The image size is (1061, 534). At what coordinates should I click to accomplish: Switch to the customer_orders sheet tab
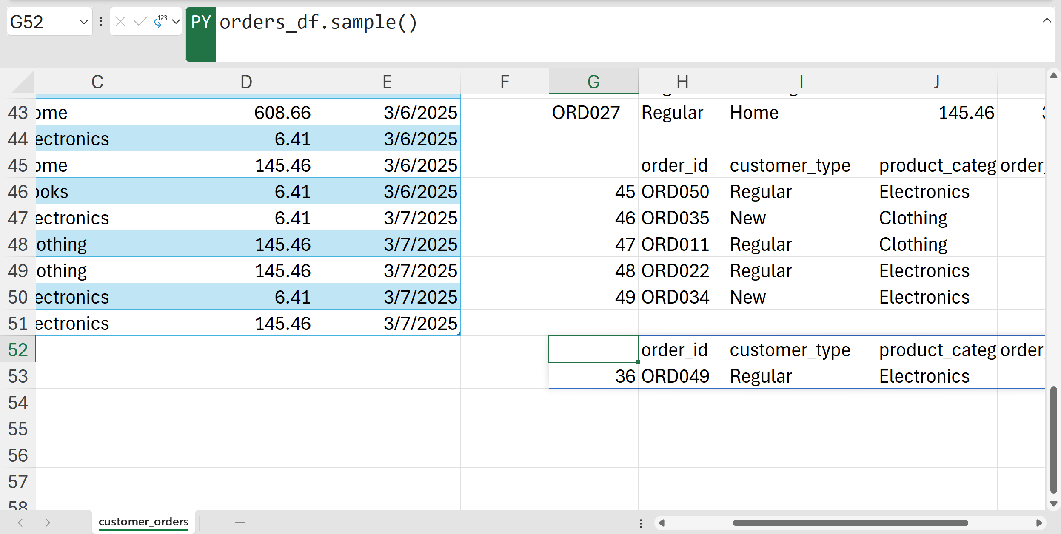coord(143,522)
